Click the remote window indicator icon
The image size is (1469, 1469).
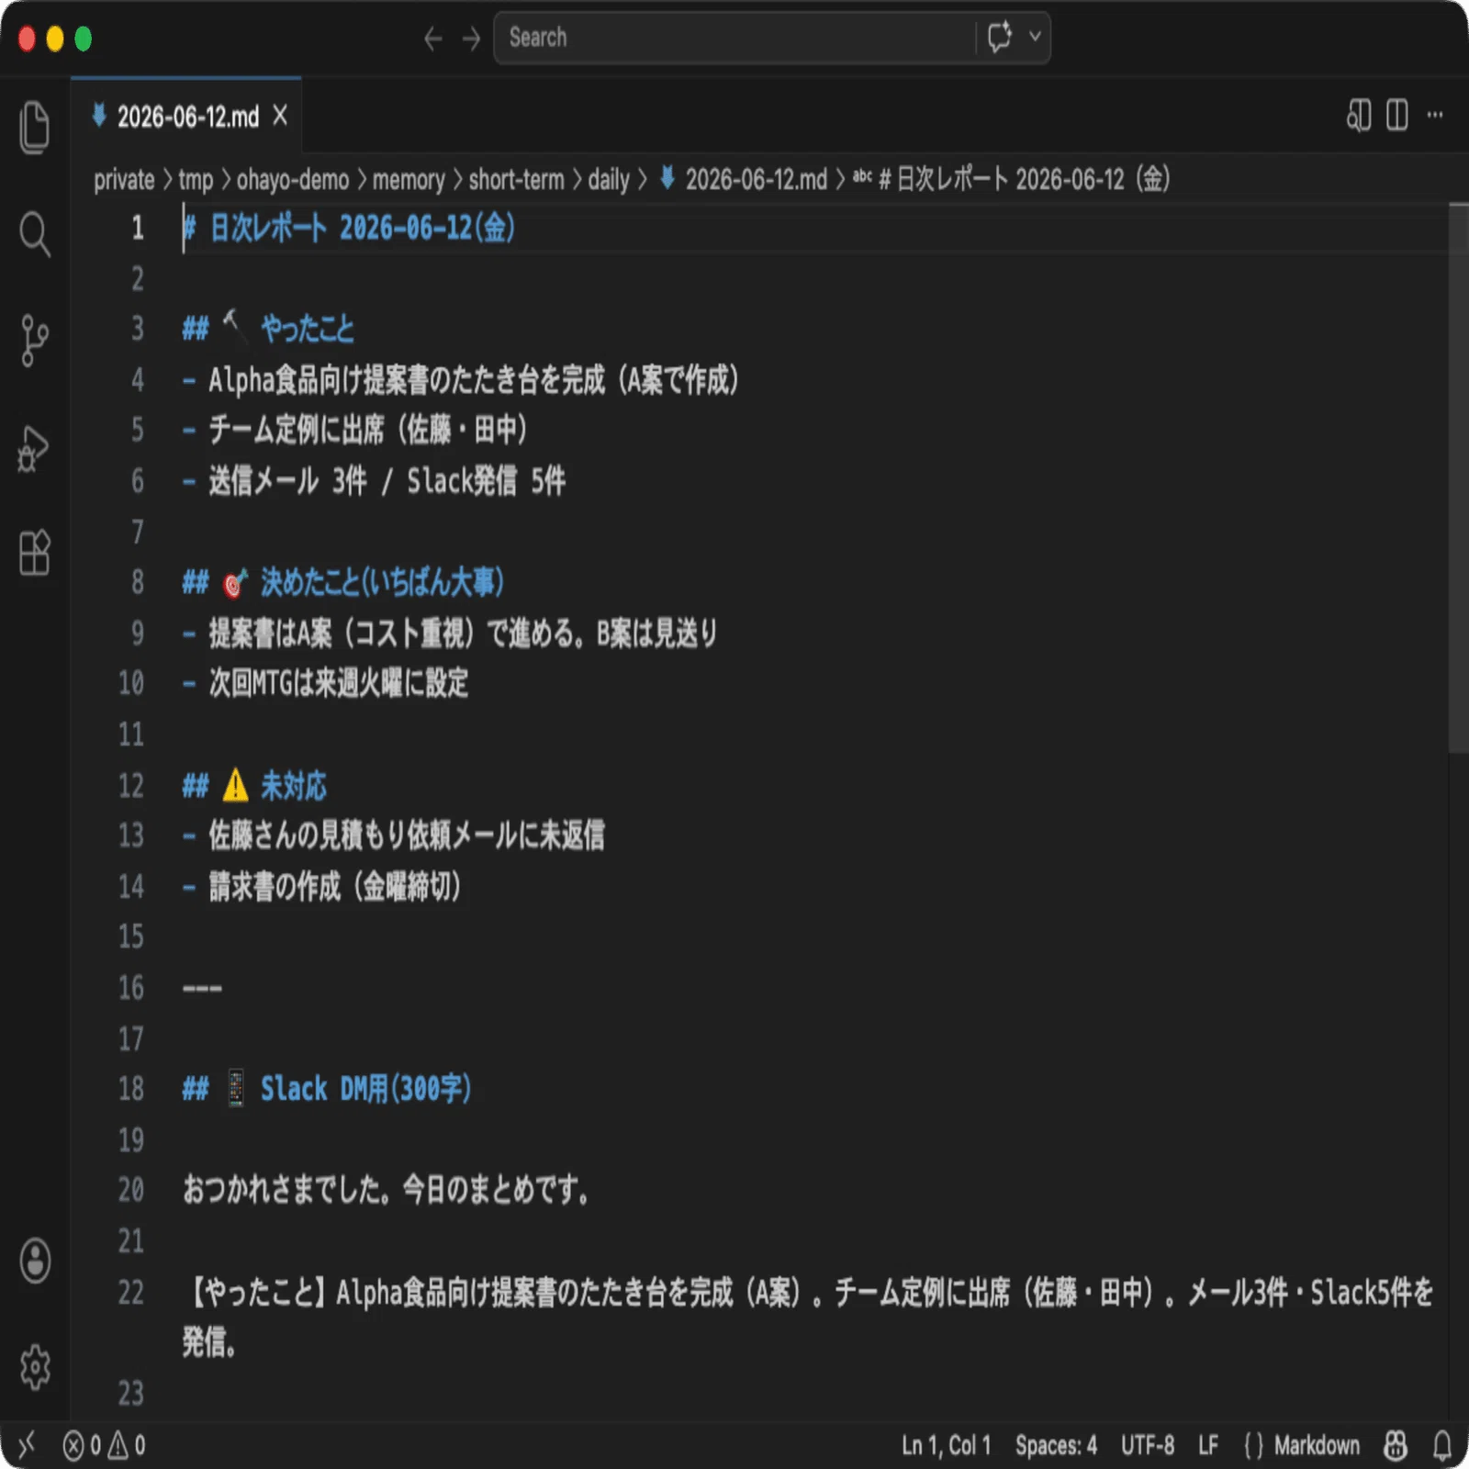click(x=27, y=1445)
